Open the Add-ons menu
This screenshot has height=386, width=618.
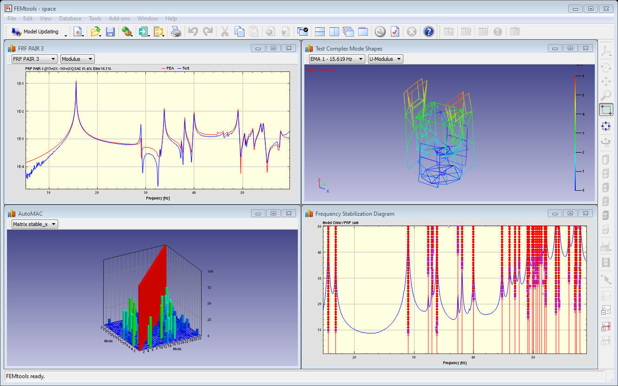[119, 19]
